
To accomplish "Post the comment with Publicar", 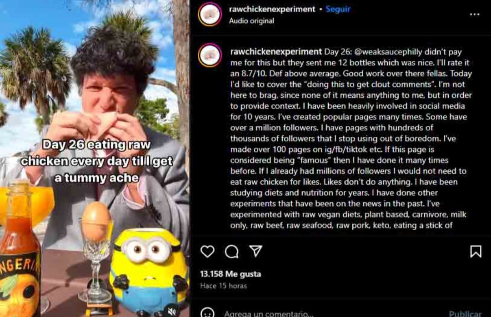I will pos(465,313).
